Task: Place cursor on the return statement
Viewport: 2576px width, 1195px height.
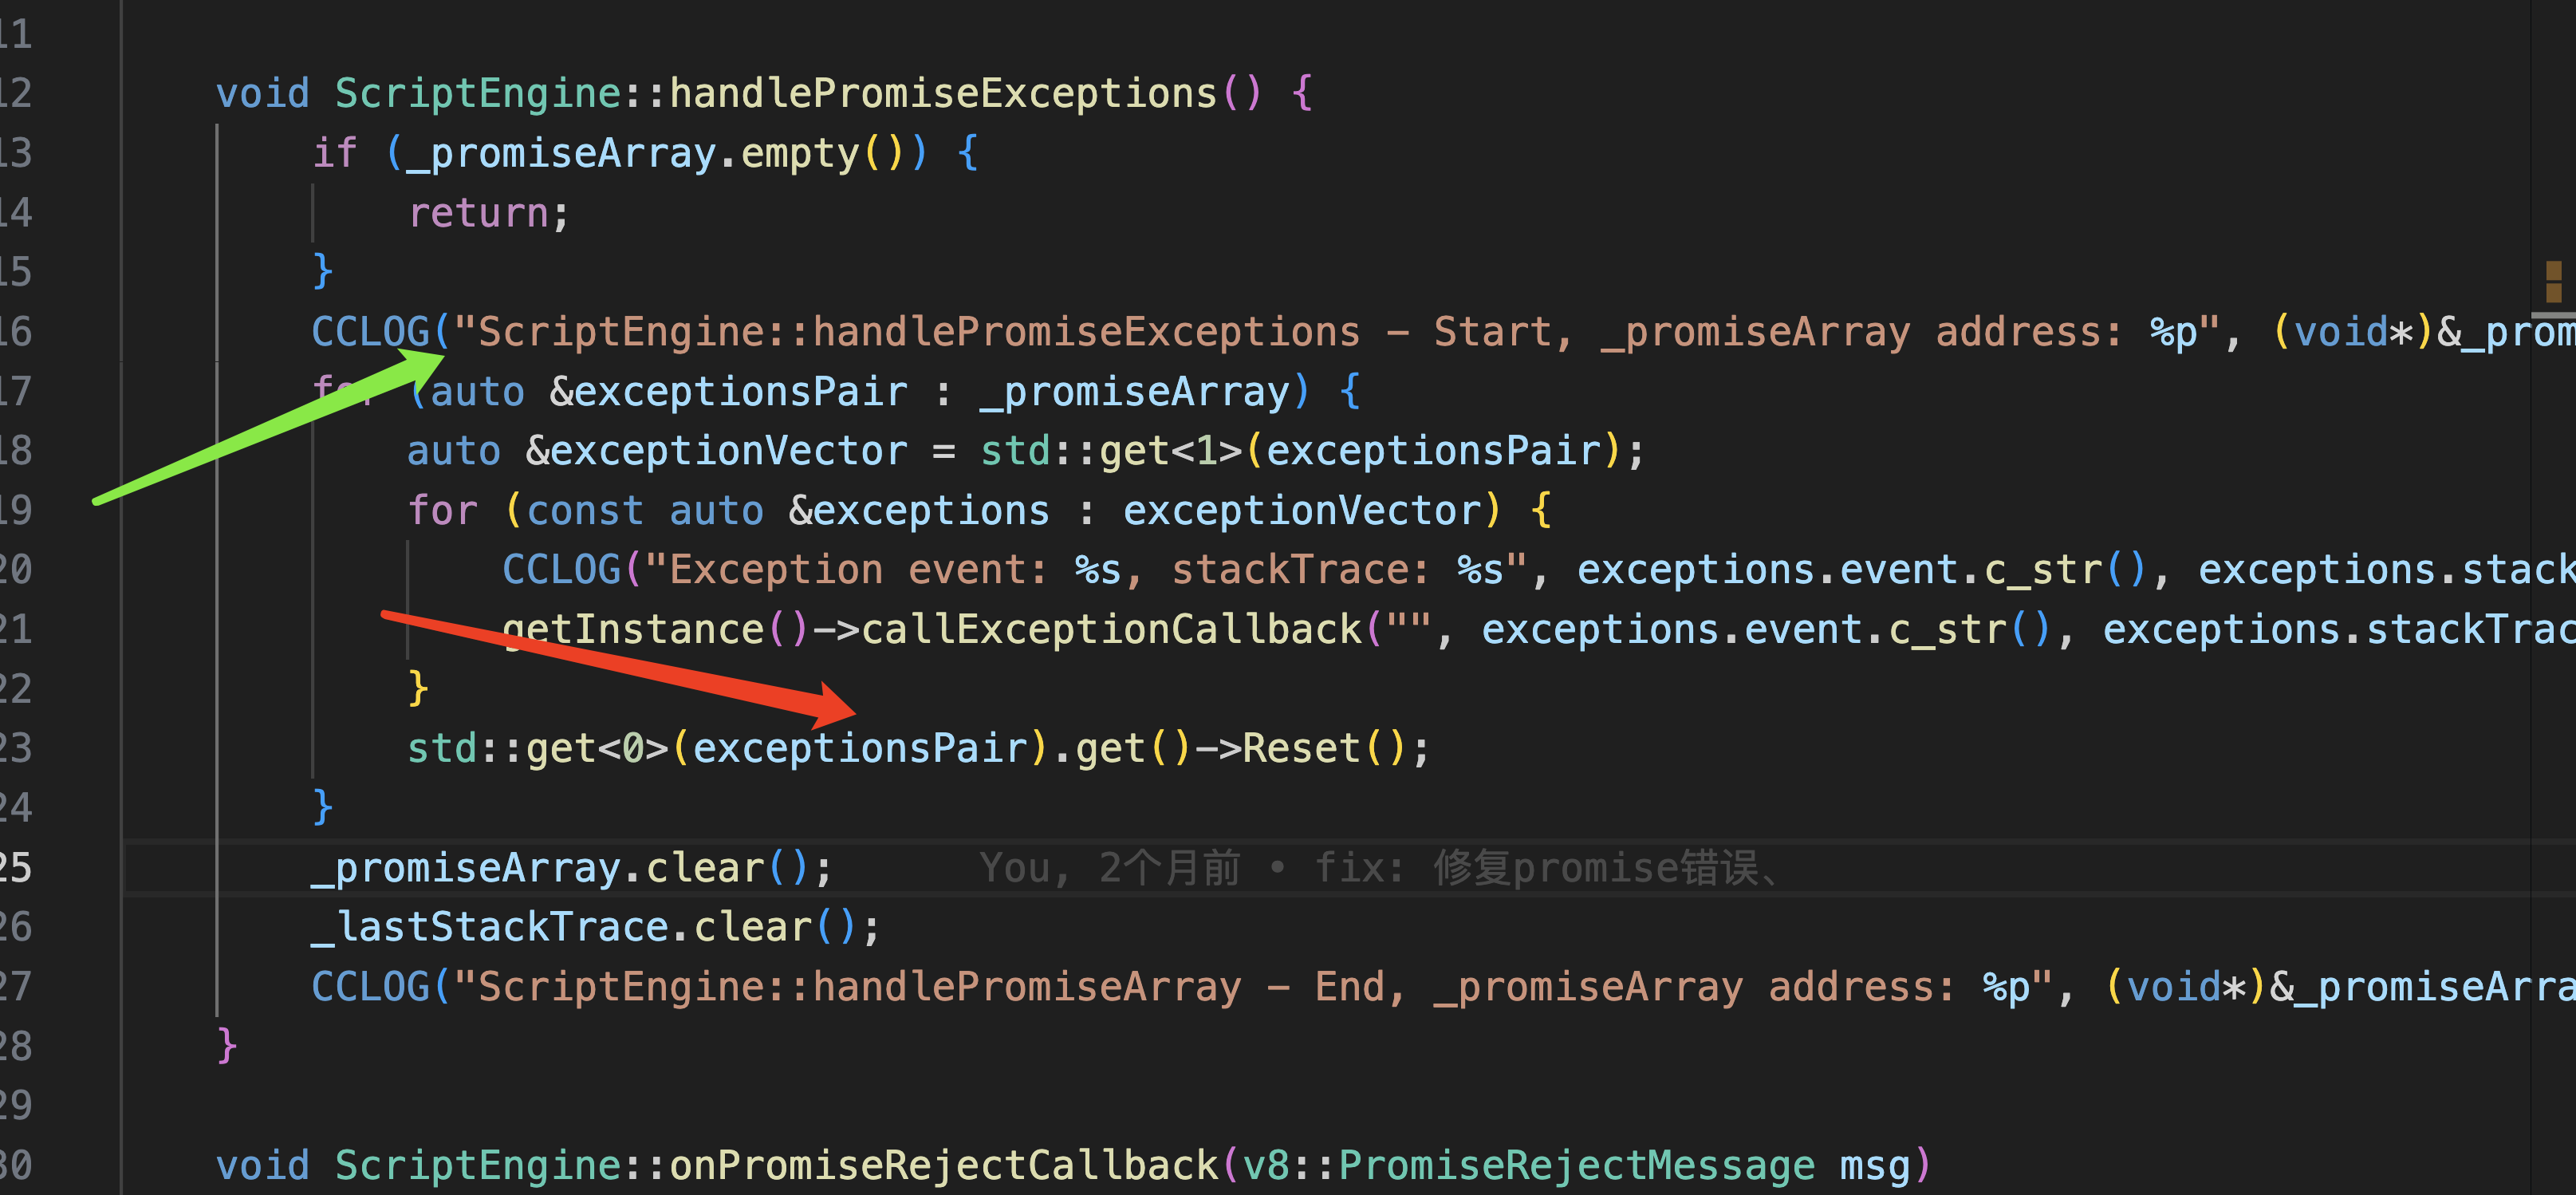Action: coord(478,213)
